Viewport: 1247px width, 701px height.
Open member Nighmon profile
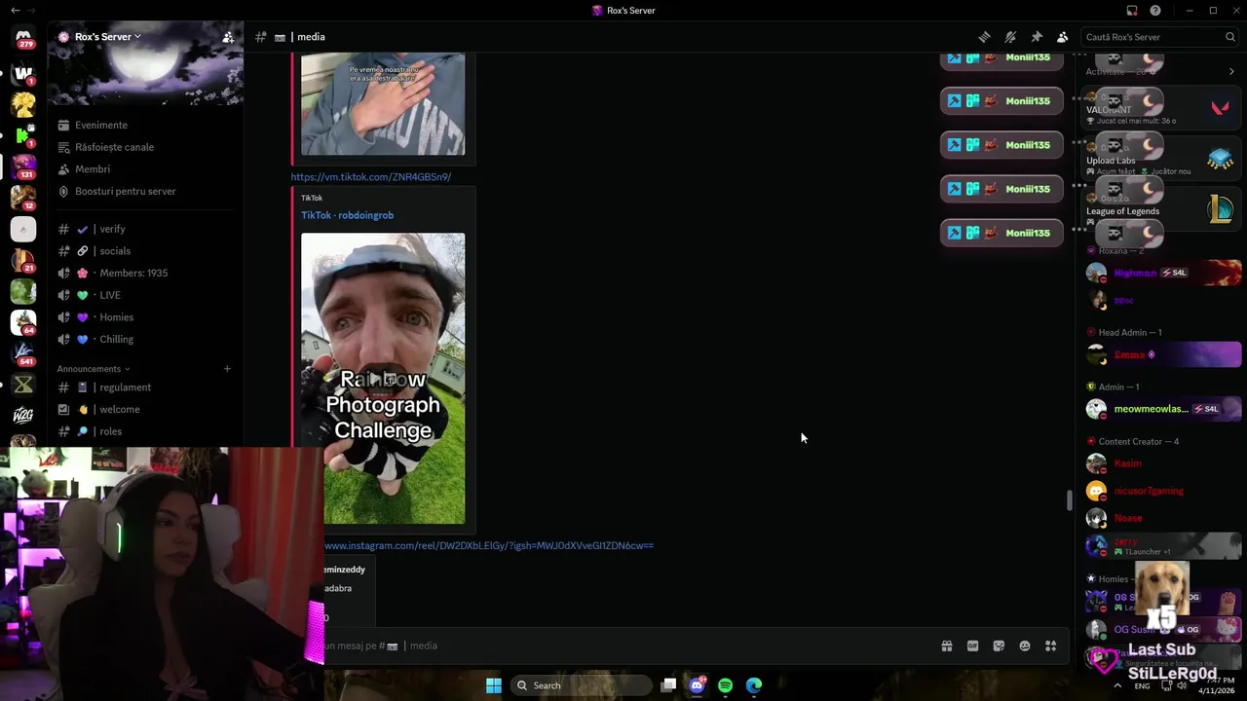click(1163, 273)
